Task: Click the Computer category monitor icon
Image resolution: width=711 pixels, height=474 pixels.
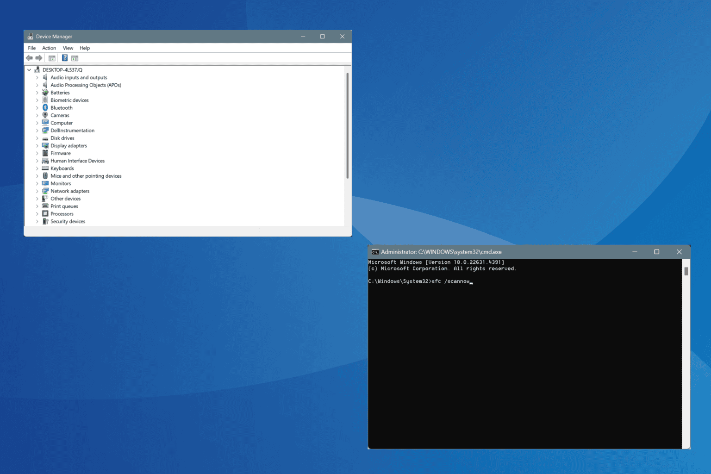Action: [45, 123]
